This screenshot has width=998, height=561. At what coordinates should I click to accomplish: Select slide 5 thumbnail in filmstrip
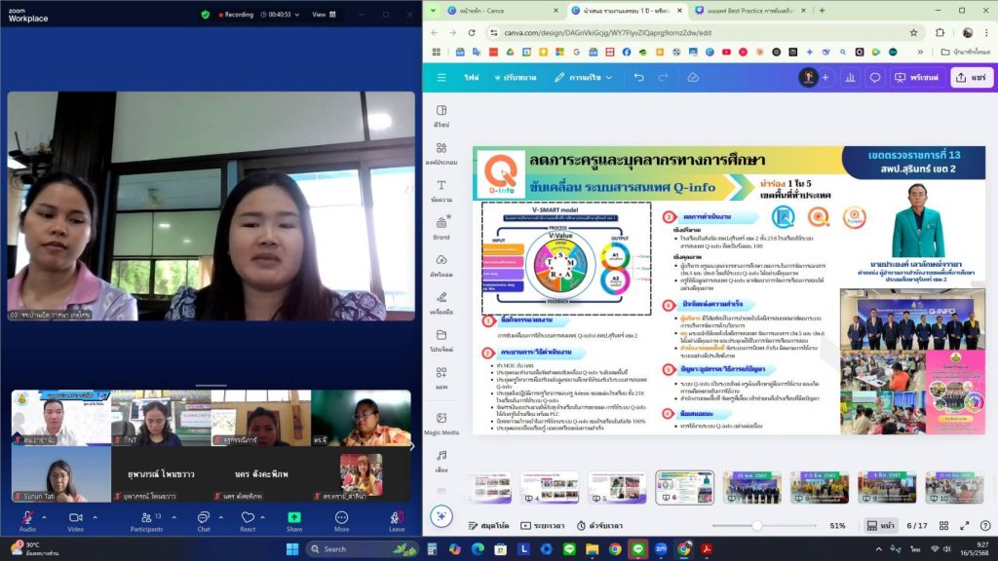click(617, 487)
